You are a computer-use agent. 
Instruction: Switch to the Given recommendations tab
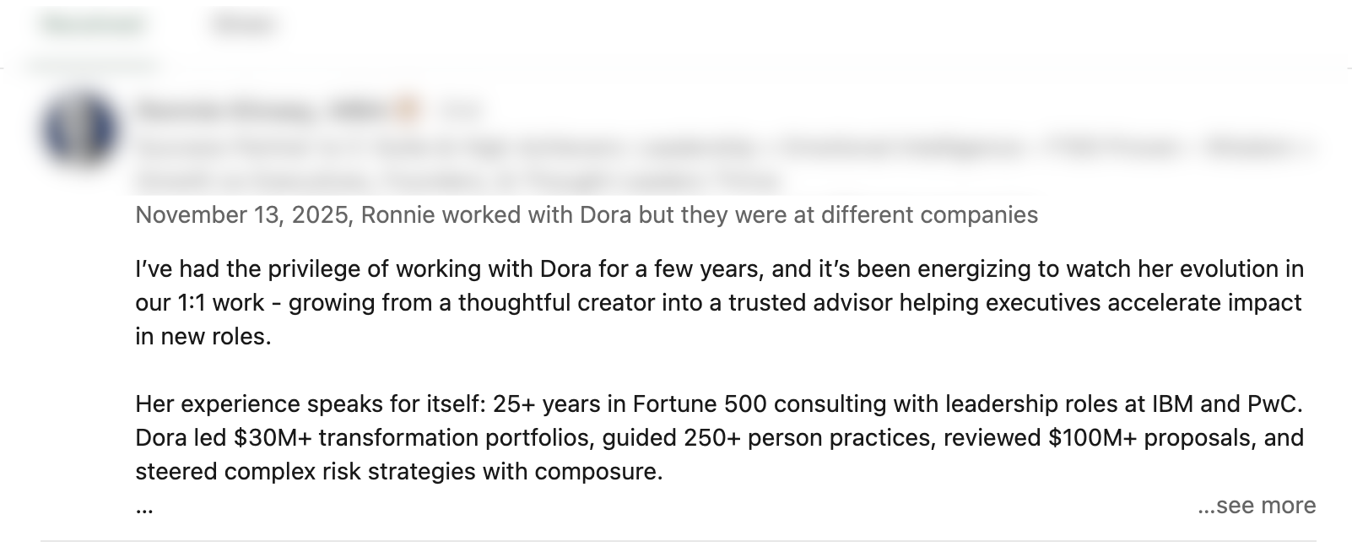[x=245, y=24]
